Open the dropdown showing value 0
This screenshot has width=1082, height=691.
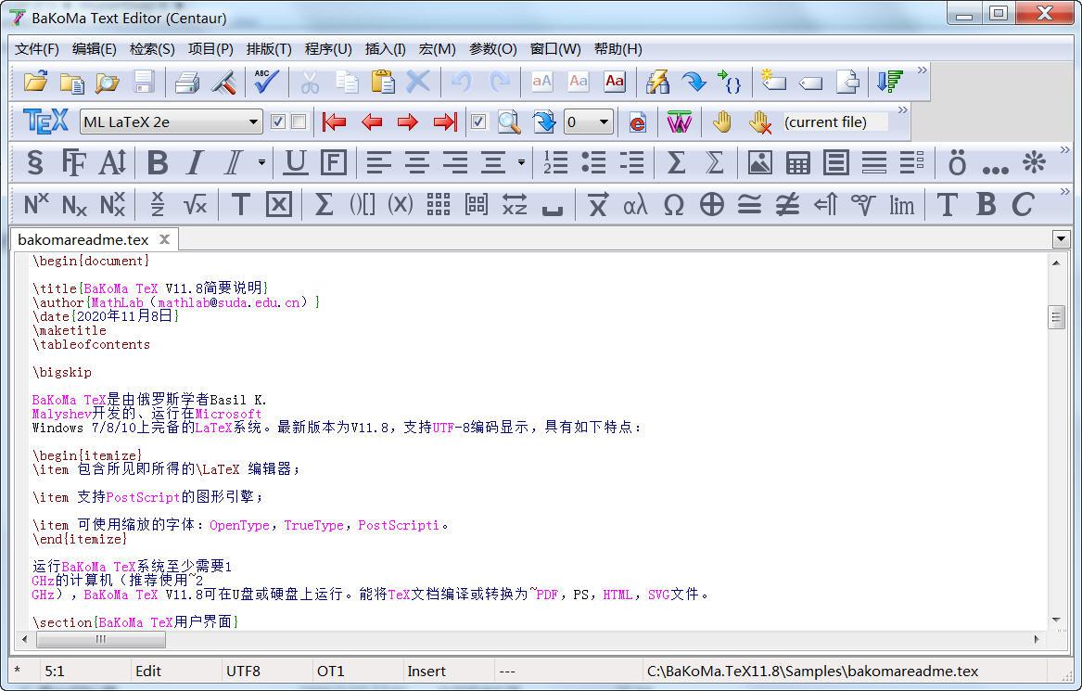click(604, 122)
